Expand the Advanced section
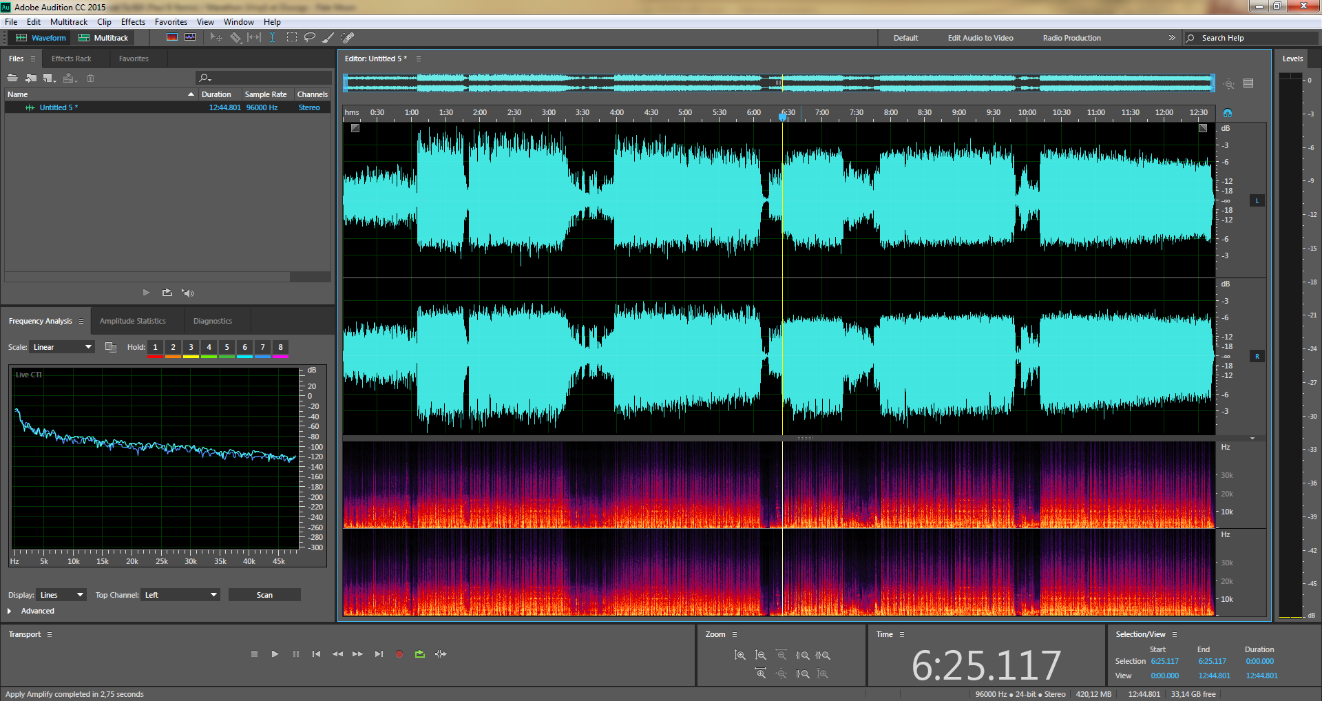 (x=10, y=611)
